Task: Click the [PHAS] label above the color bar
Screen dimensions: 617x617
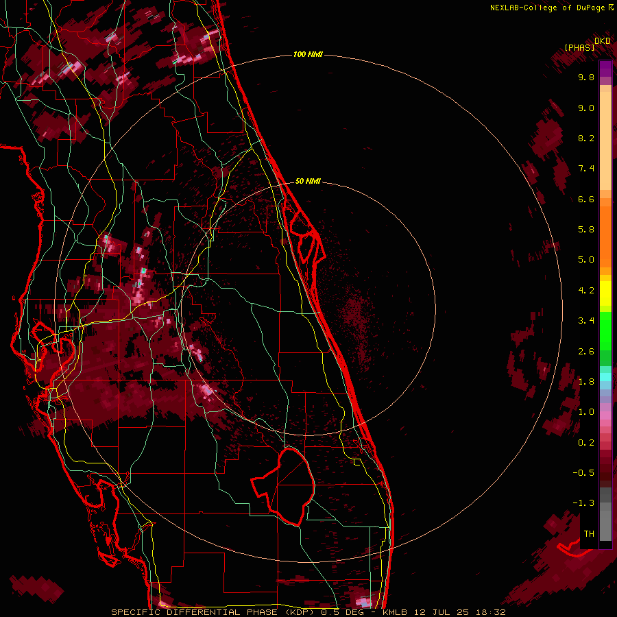Action: point(579,47)
